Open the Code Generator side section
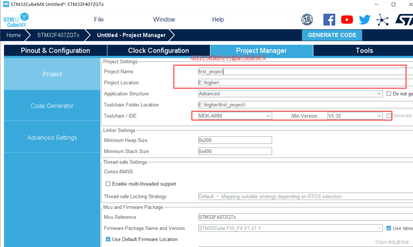 click(52, 106)
